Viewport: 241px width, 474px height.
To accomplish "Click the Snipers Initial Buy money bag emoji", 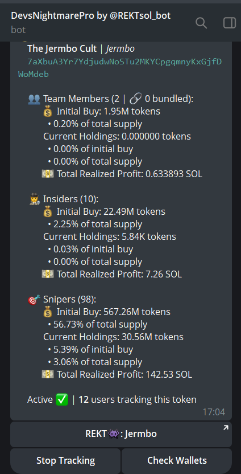I will [x=48, y=312].
